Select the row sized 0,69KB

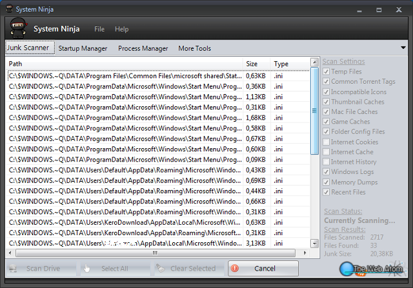158,180
